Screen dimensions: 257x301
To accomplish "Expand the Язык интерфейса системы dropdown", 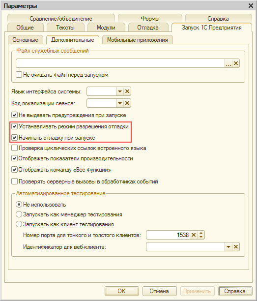I will click(120, 91).
